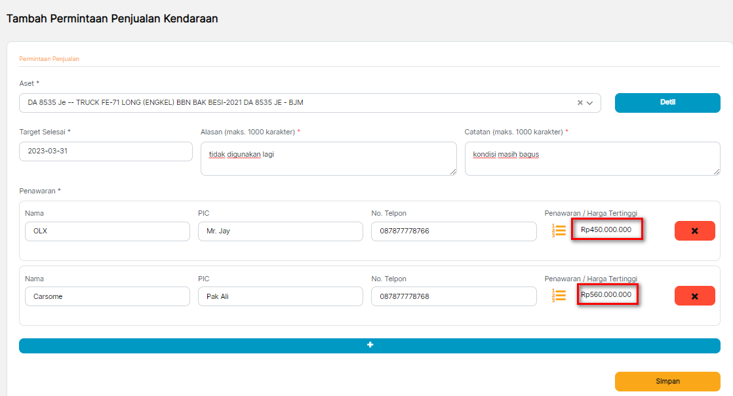The height and width of the screenshot is (396, 733).
Task: Focus the Catatan text area
Action: [592, 159]
